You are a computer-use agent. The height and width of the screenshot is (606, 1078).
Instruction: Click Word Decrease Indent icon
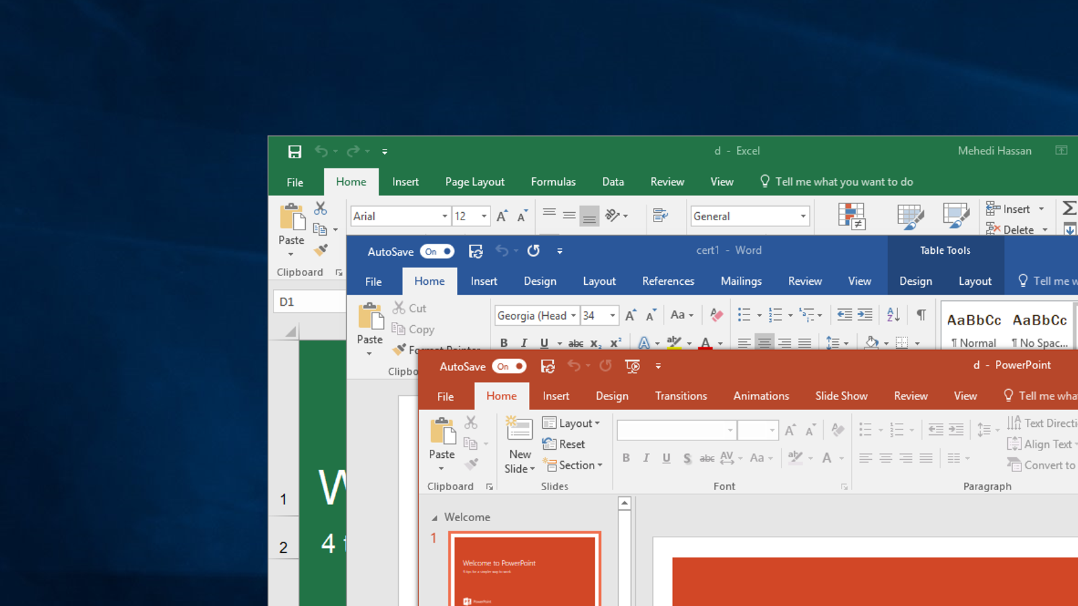click(x=844, y=314)
